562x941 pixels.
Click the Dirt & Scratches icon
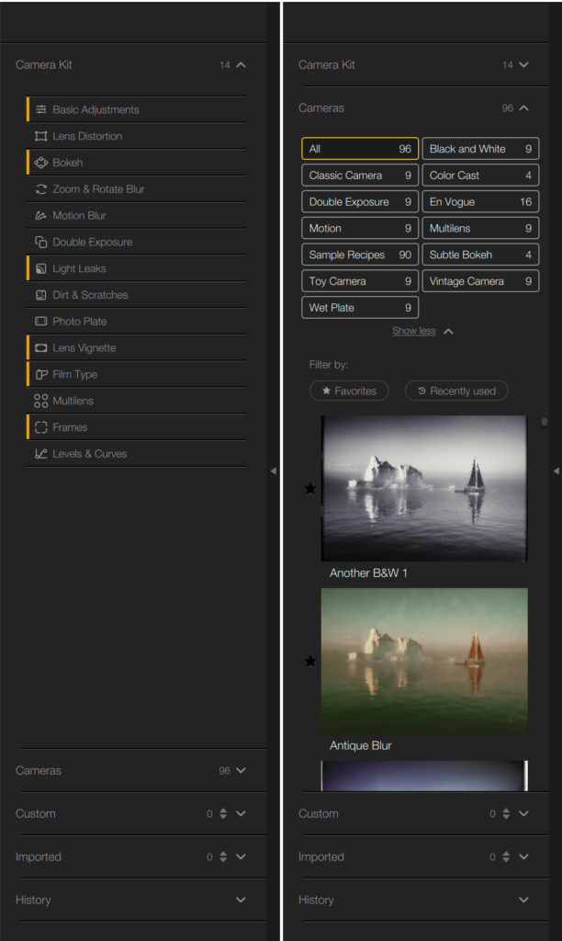40,294
